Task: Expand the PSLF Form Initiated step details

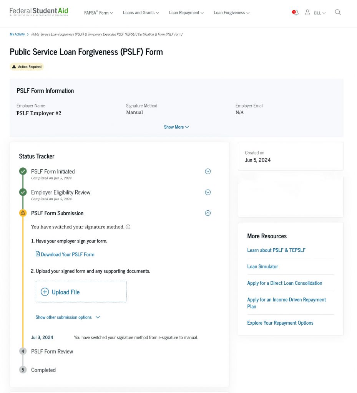Action: tap(208, 171)
